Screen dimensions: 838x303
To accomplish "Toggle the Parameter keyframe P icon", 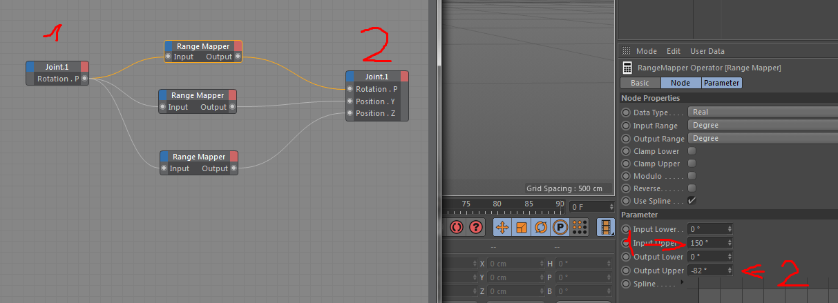I will 560,226.
